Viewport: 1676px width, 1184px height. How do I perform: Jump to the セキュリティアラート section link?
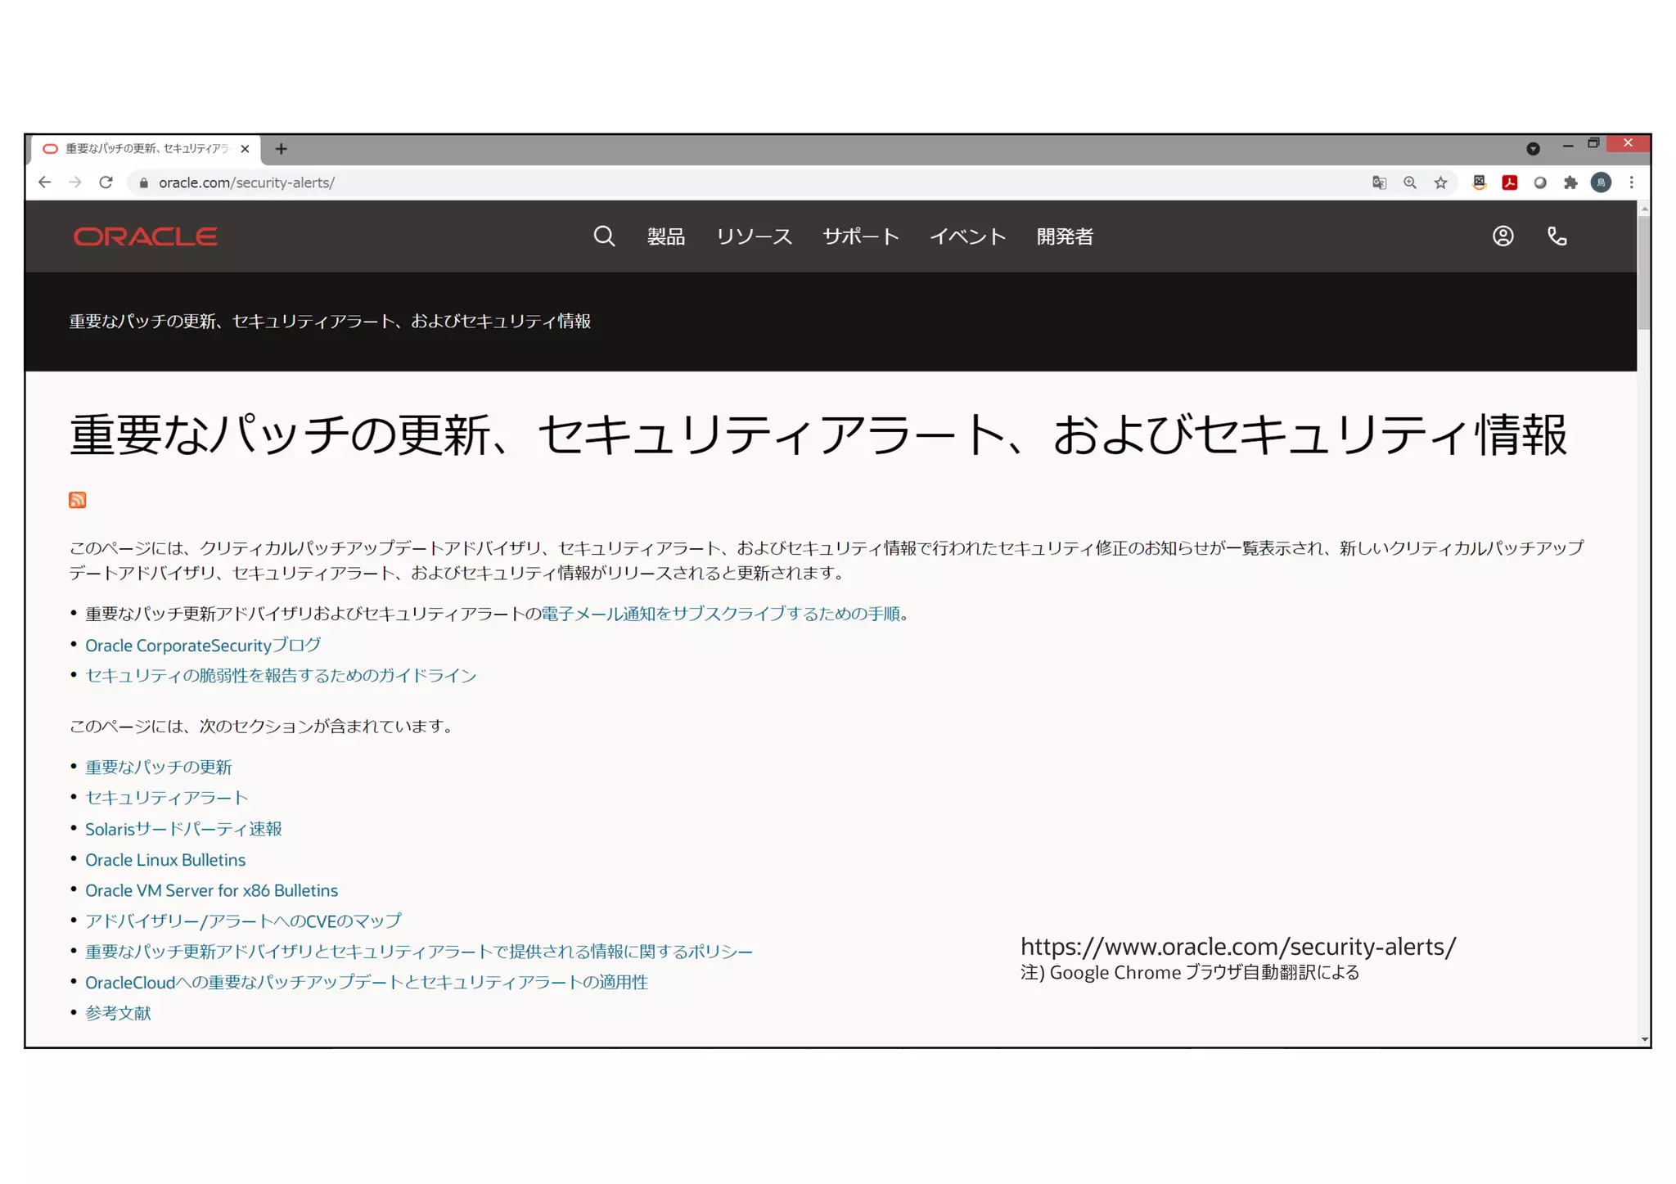pyautogui.click(x=167, y=797)
